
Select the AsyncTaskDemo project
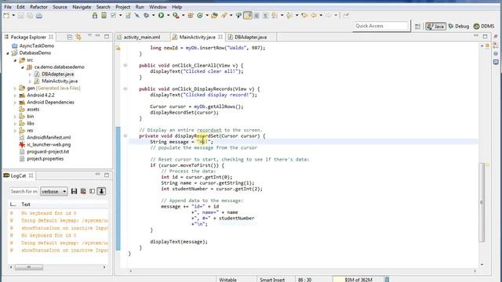(x=37, y=46)
